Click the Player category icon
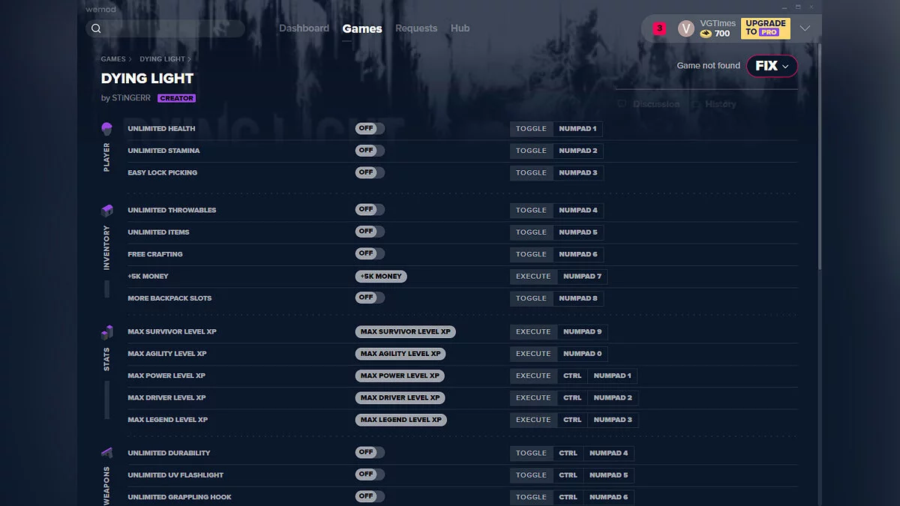This screenshot has height=506, width=900. 106,129
